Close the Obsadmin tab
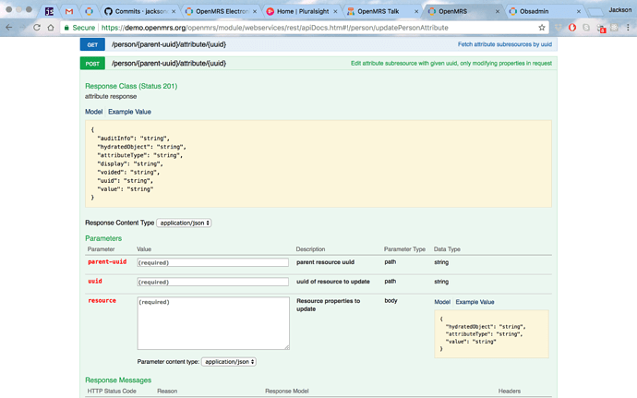637x398 pixels. pyautogui.click(x=579, y=11)
